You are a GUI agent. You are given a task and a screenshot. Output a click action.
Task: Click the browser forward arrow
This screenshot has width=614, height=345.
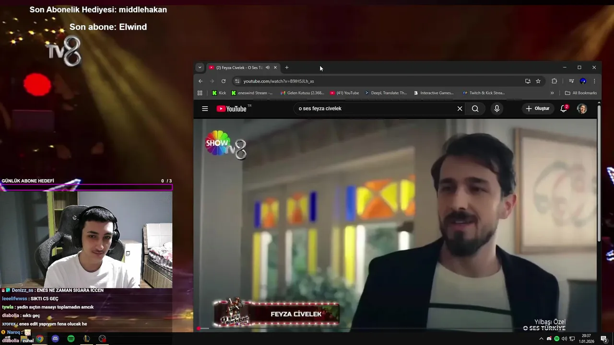tap(212, 81)
